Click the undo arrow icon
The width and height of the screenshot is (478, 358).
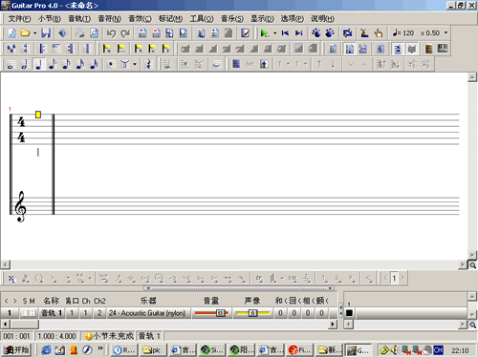coord(111,33)
